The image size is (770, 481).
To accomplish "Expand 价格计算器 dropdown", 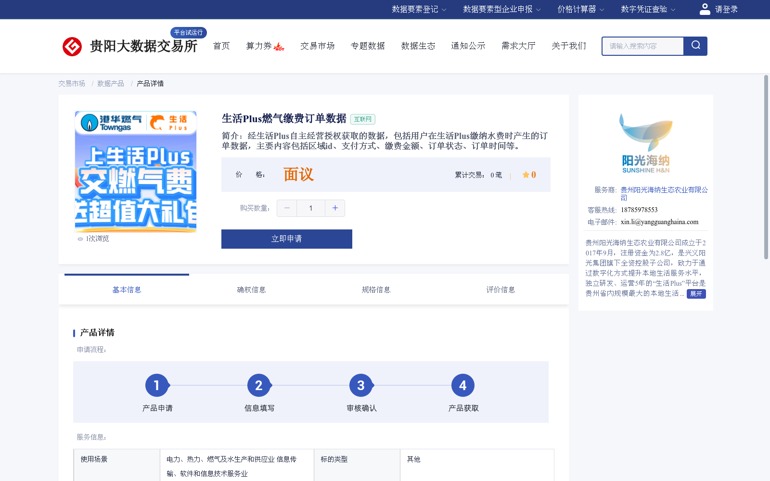I will coord(580,9).
